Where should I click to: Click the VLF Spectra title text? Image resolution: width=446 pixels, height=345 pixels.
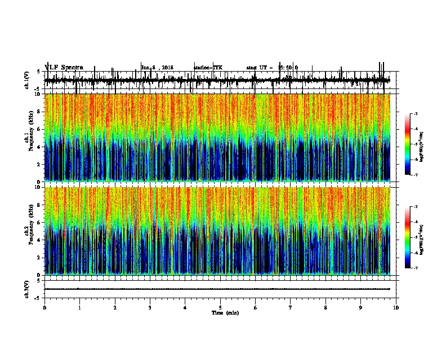(x=64, y=68)
